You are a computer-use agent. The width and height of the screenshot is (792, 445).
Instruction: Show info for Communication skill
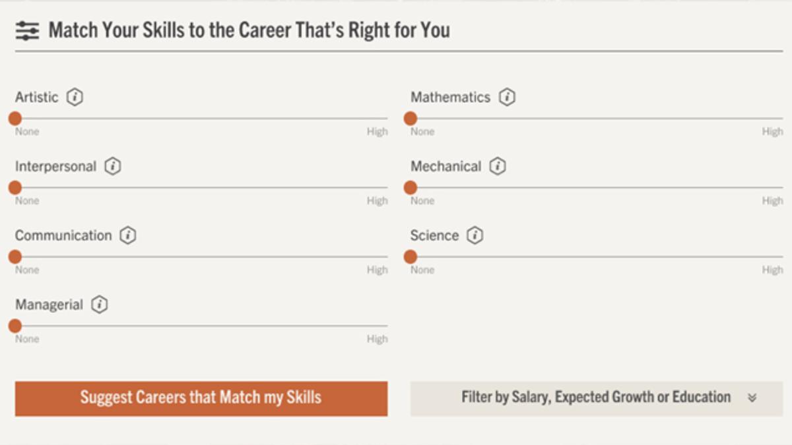128,236
